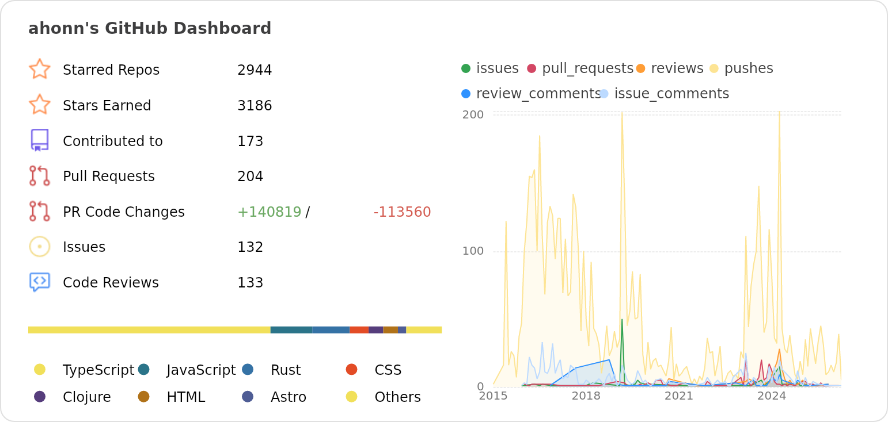Click the Stars Earned star icon
The width and height of the screenshot is (888, 422).
(40, 105)
